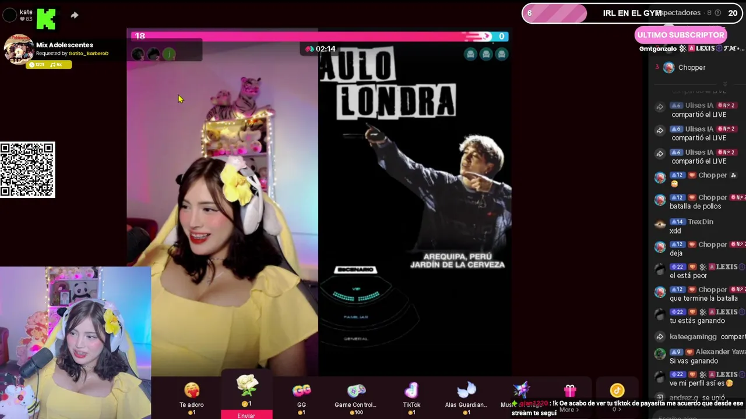Select the Te adoro gift

tap(191, 398)
